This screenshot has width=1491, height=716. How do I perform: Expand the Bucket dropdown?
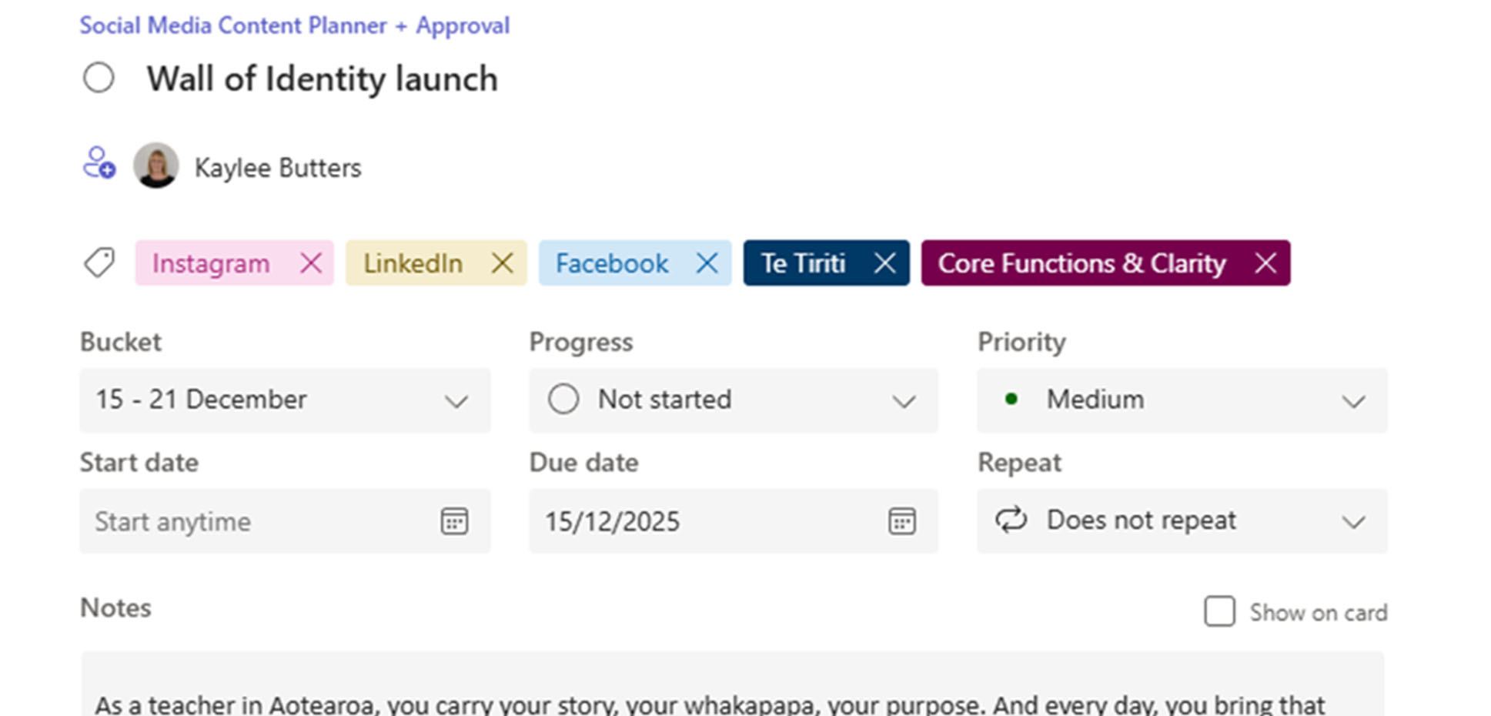click(x=285, y=400)
